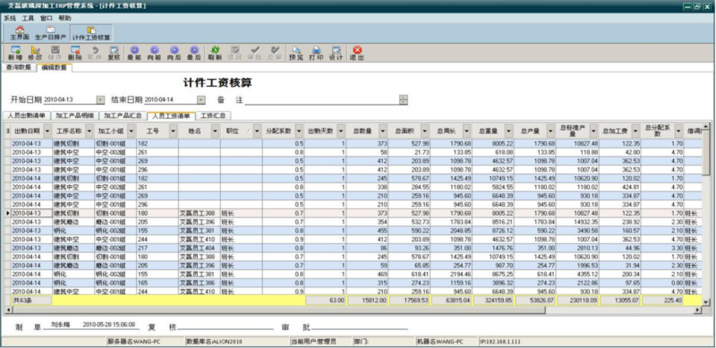Click the 删除 (delete) toolbar icon
This screenshot has height=348, width=716.
coord(75,53)
